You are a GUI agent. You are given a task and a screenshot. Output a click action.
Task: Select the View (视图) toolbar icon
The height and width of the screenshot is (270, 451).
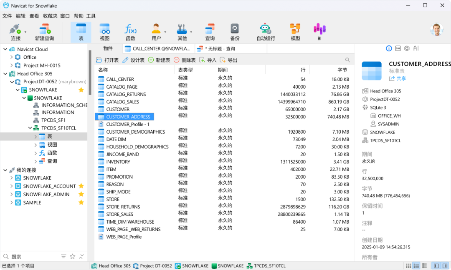tap(104, 32)
